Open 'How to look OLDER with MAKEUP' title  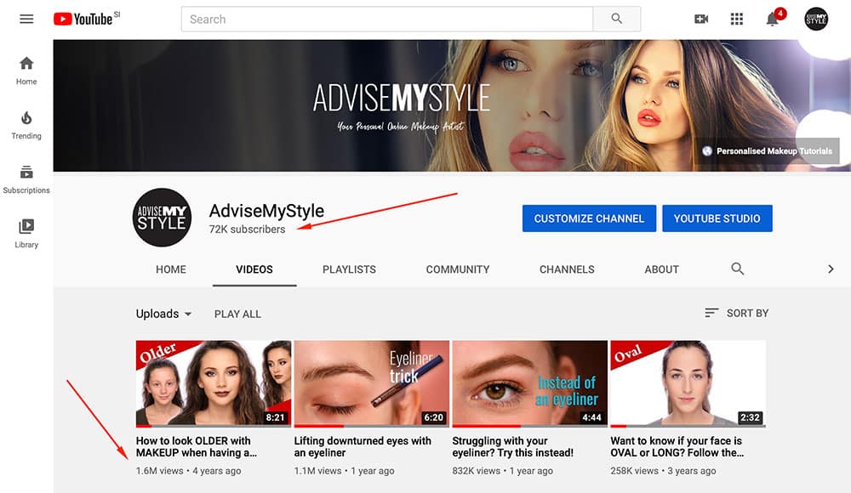point(197,447)
